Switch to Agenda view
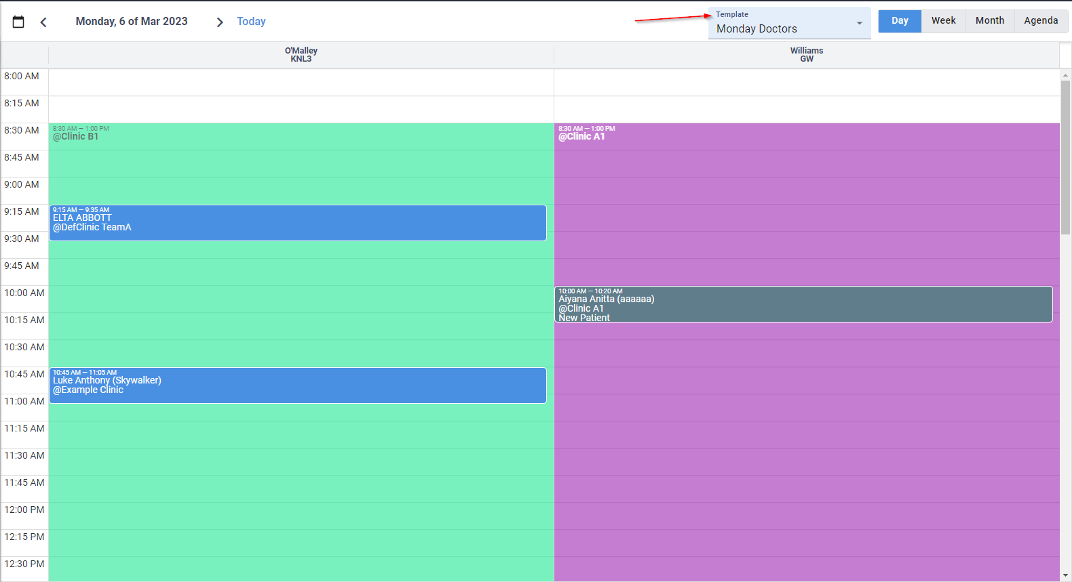 pos(1041,21)
